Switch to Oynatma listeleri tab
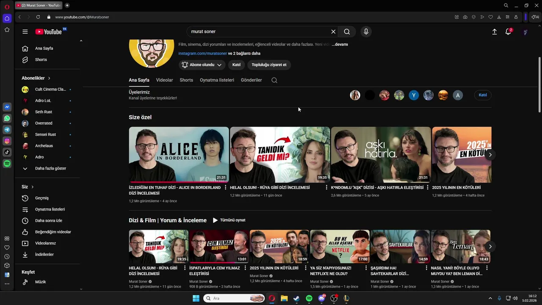The height and width of the screenshot is (305, 542). (x=217, y=80)
